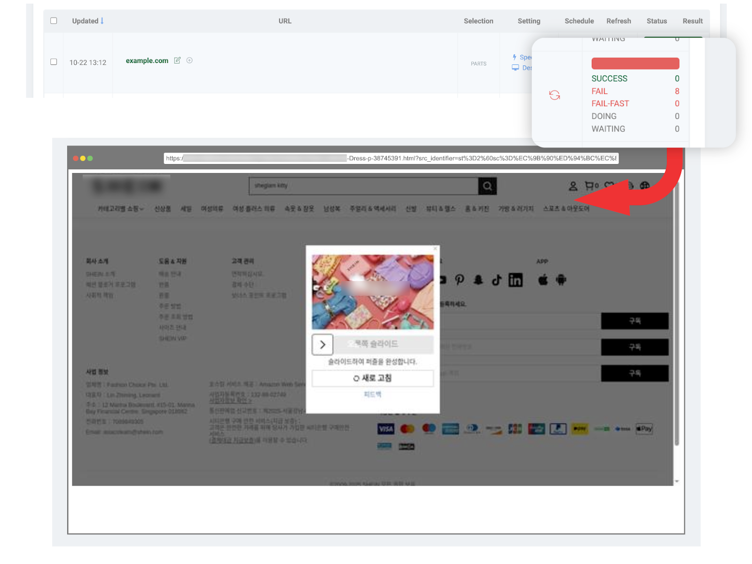Click the search magnifier button in webpage

coord(487,186)
